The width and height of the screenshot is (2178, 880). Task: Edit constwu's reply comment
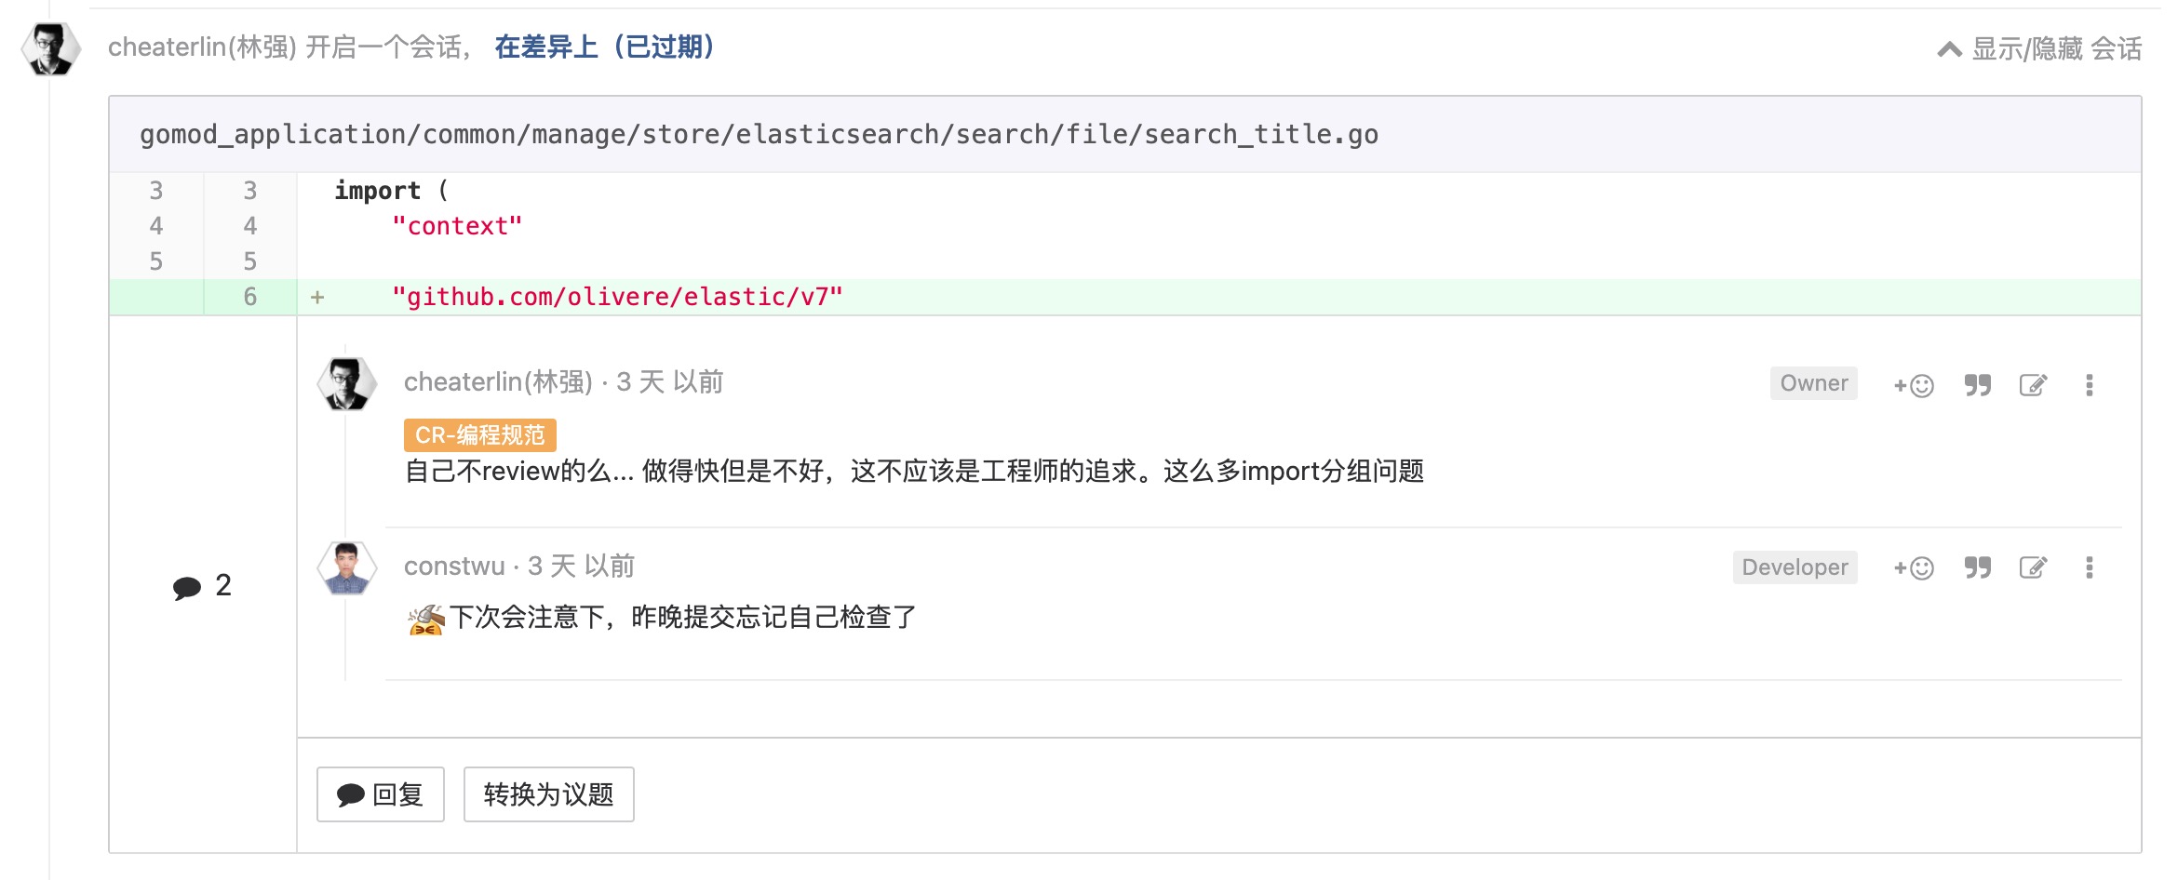2033,567
